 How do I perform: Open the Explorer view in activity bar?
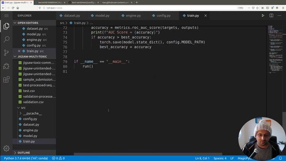pyautogui.click(x=6, y=26)
